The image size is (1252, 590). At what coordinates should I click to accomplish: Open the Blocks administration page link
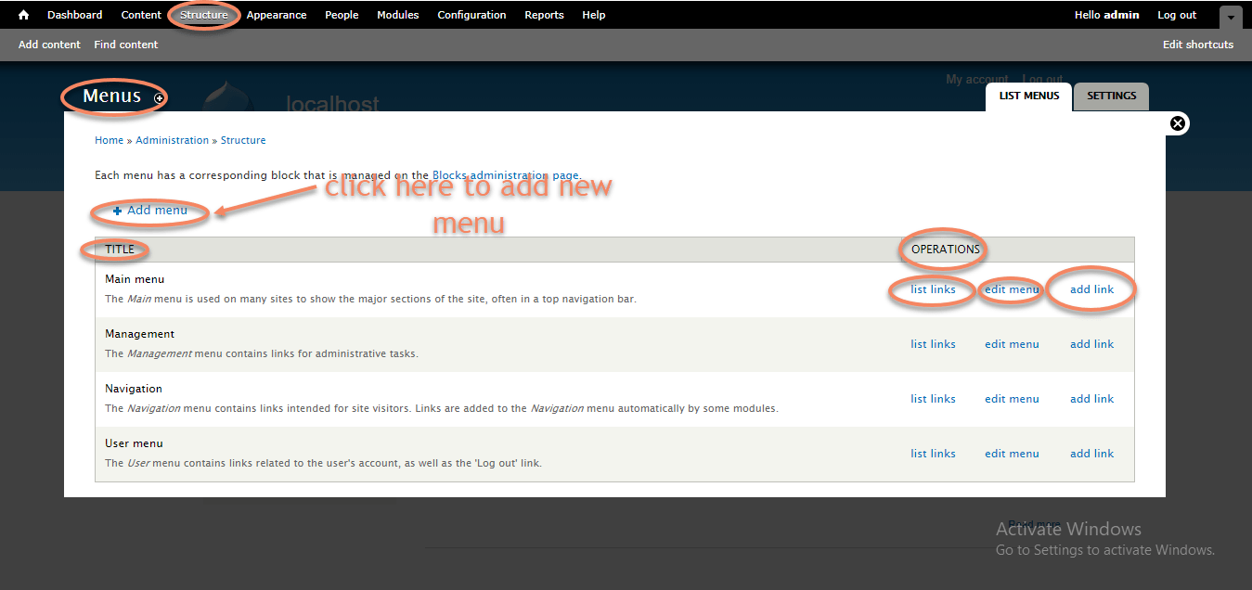[x=505, y=175]
